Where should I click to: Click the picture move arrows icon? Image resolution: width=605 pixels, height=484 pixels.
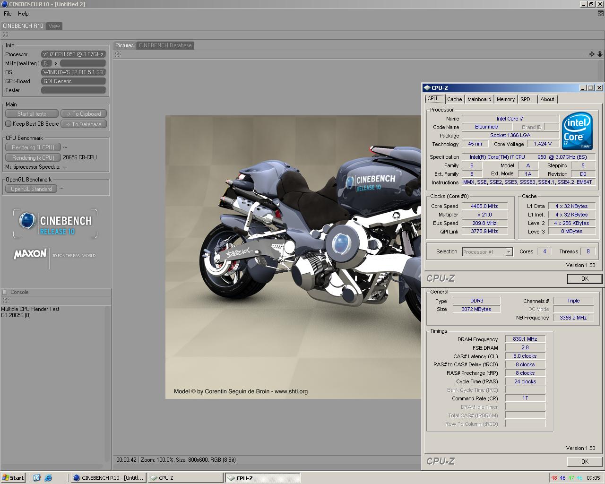(592, 54)
